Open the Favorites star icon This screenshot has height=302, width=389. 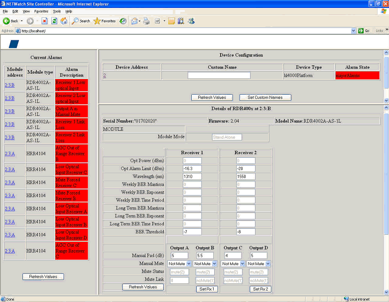click(x=97, y=21)
